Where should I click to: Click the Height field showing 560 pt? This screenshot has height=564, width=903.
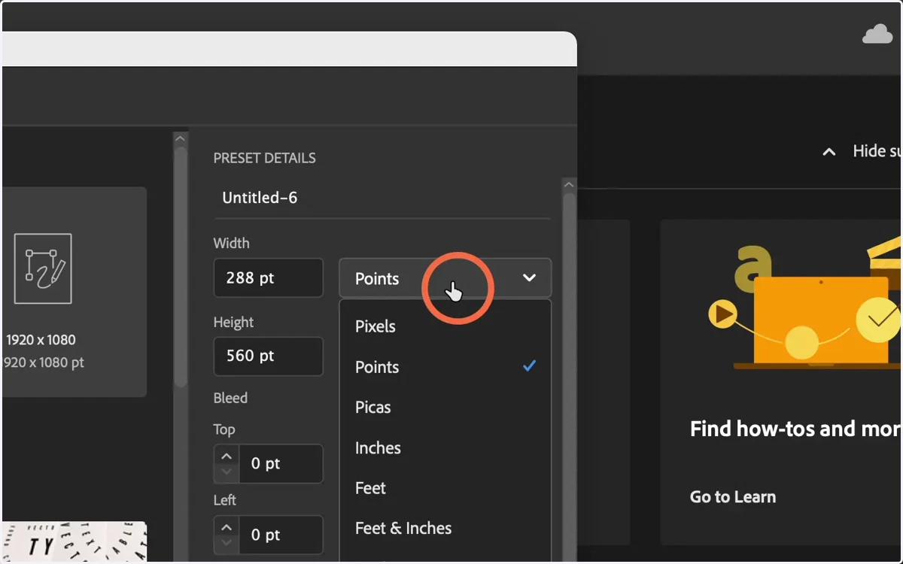click(x=269, y=356)
